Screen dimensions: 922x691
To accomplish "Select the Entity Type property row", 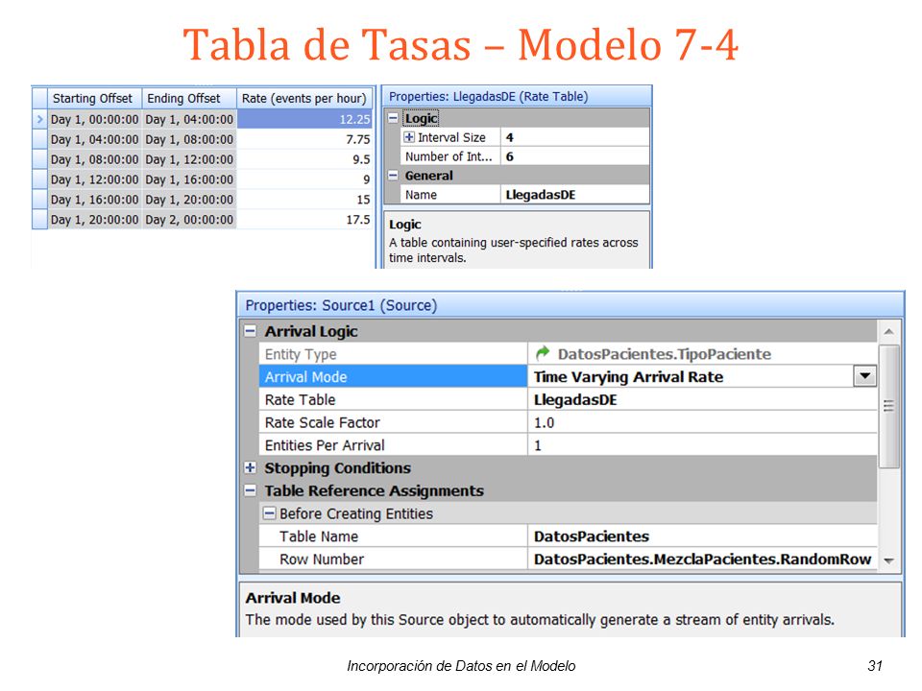I will [x=568, y=354].
